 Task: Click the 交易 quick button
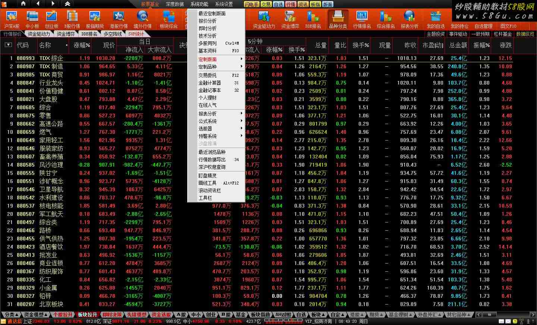266,4
